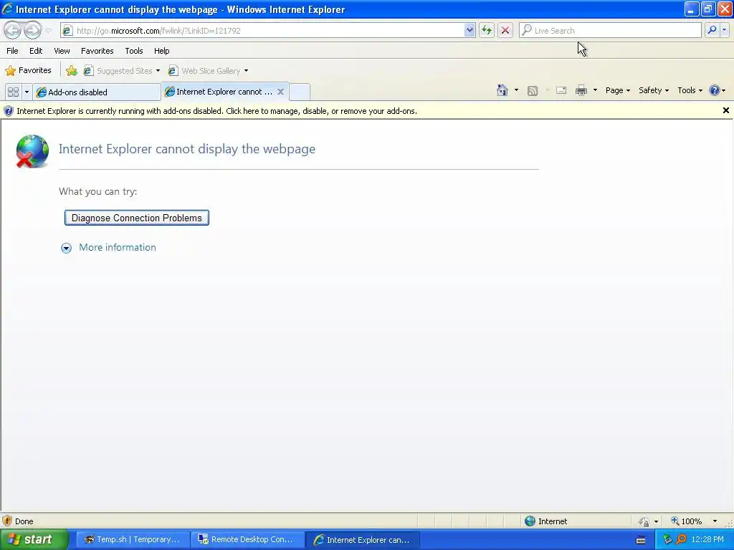Click Protected Mode status icon

pos(644,521)
